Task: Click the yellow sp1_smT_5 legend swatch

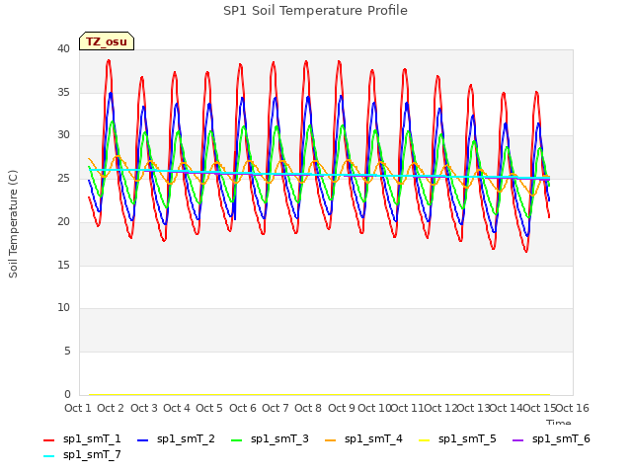Action: (x=424, y=440)
